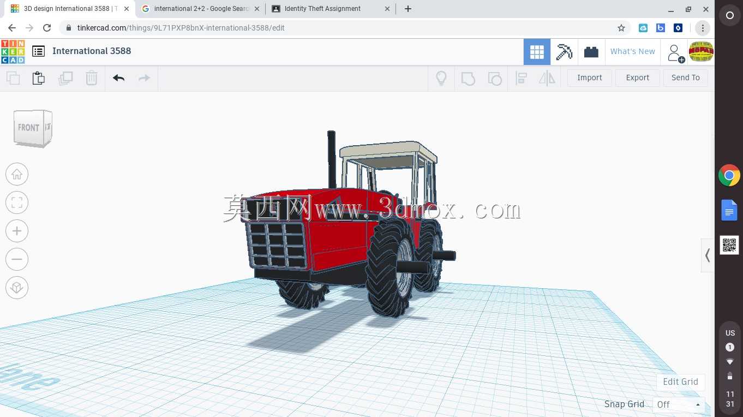
Task: Click the Align tool icon
Action: pos(521,78)
